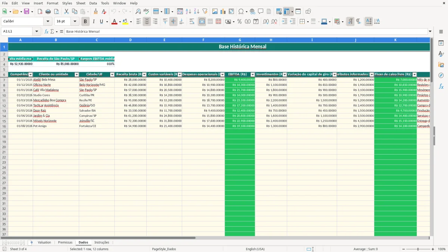Click the Print icon
The width and height of the screenshot is (448, 252).
pyautogui.click(x=48, y=12)
